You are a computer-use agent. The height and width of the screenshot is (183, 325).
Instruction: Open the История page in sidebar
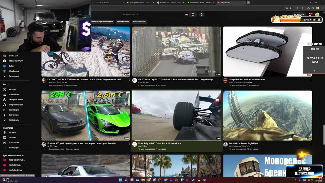[13, 89]
